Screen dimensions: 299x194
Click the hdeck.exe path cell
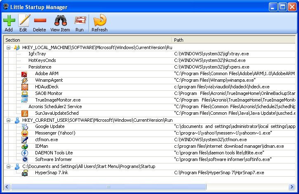pos(222,87)
